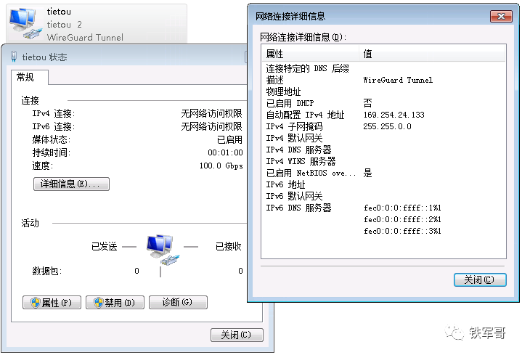
Task: Select the 自动配置 IPv4 地址 row
Action: [x=383, y=115]
